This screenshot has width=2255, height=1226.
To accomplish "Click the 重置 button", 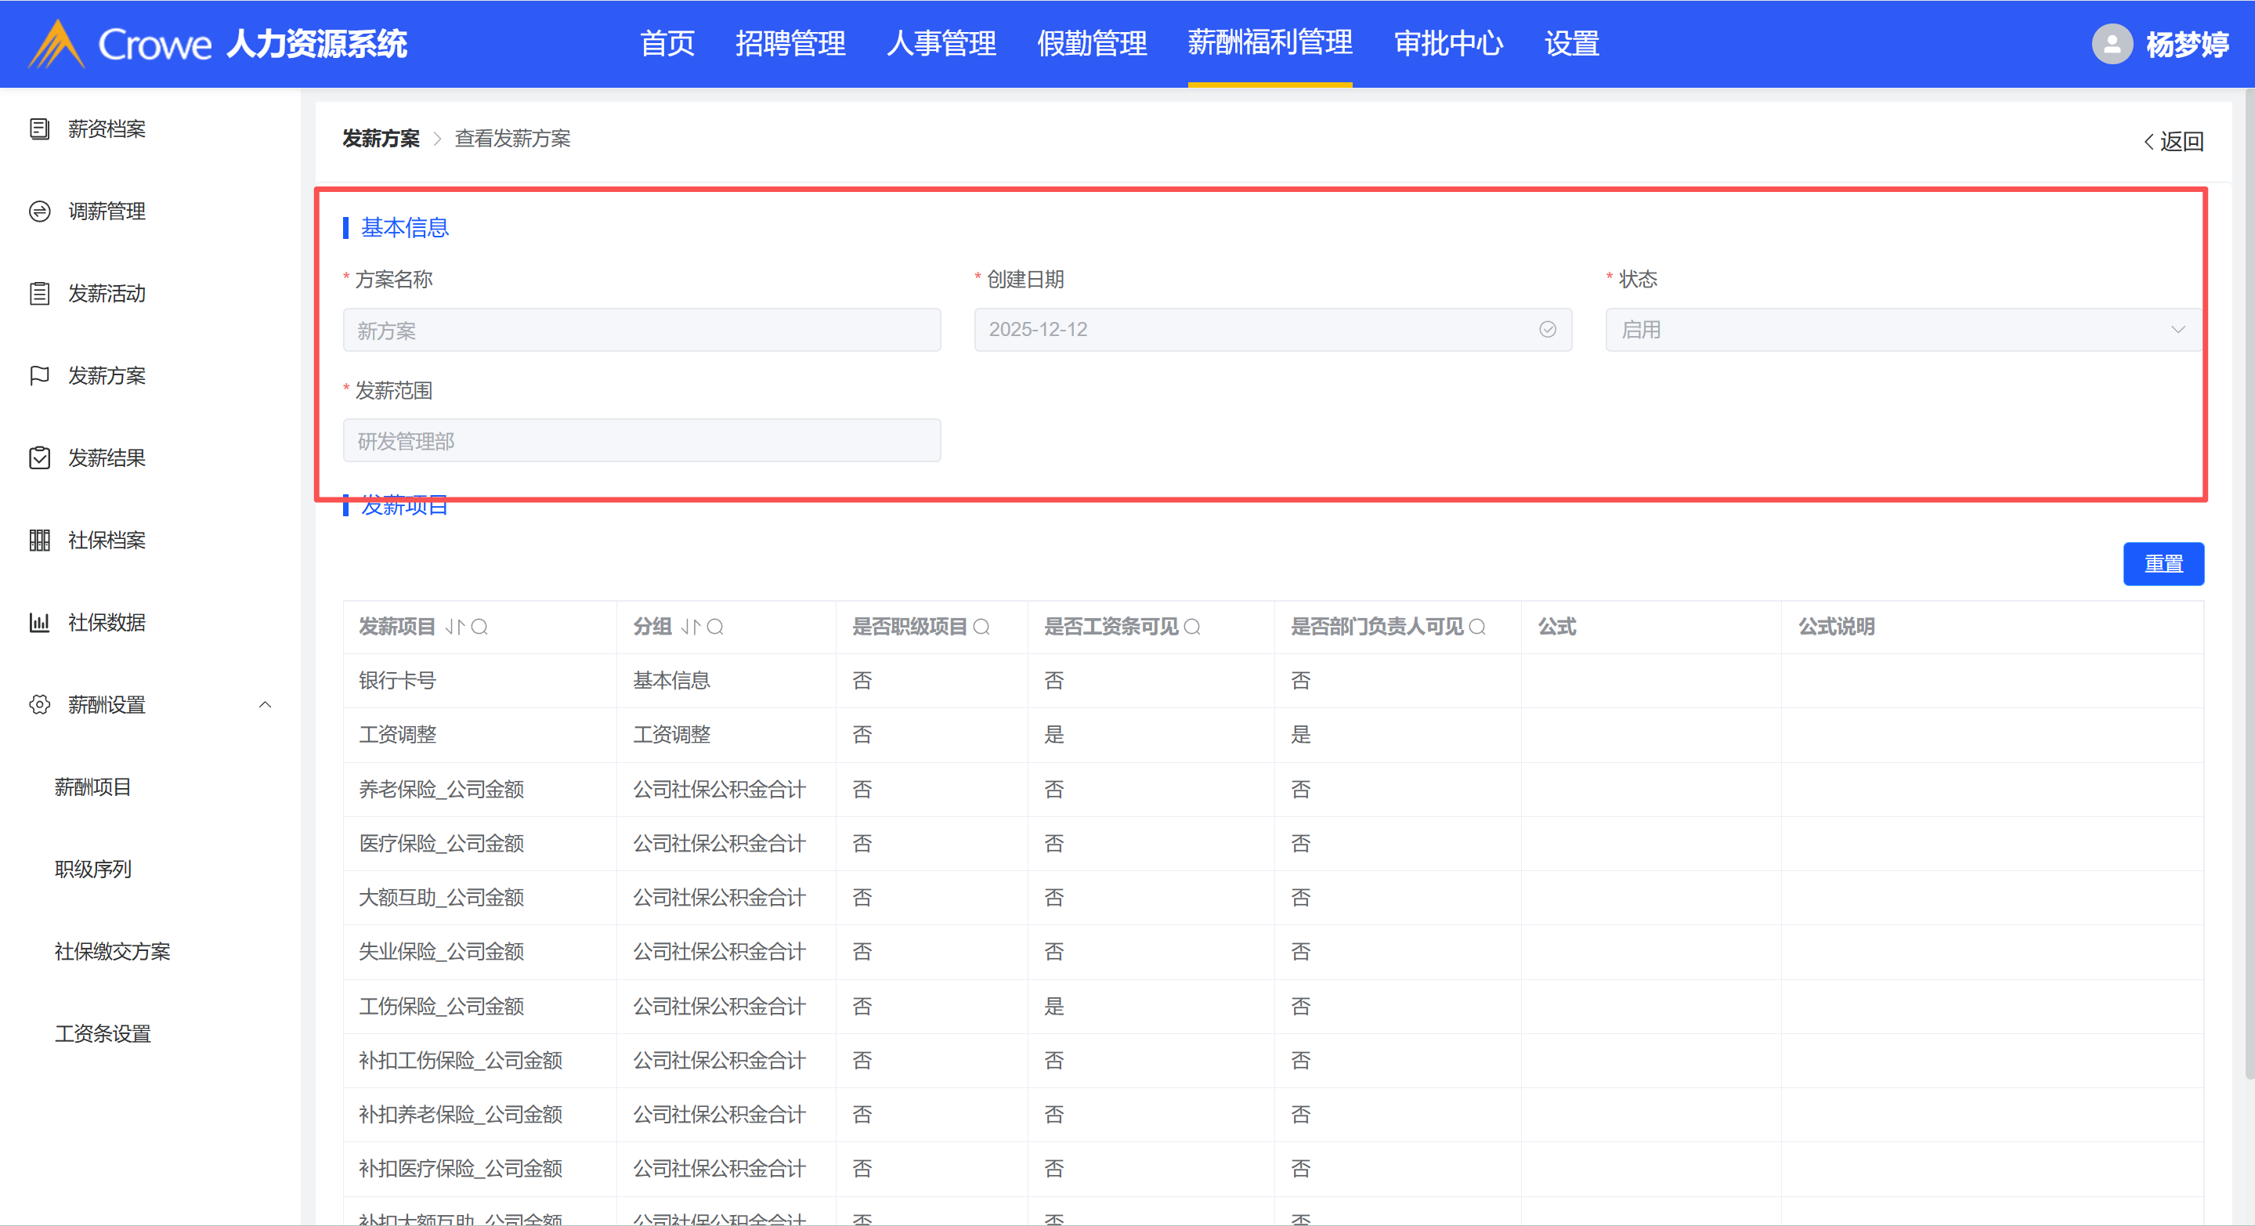I will (x=2163, y=564).
